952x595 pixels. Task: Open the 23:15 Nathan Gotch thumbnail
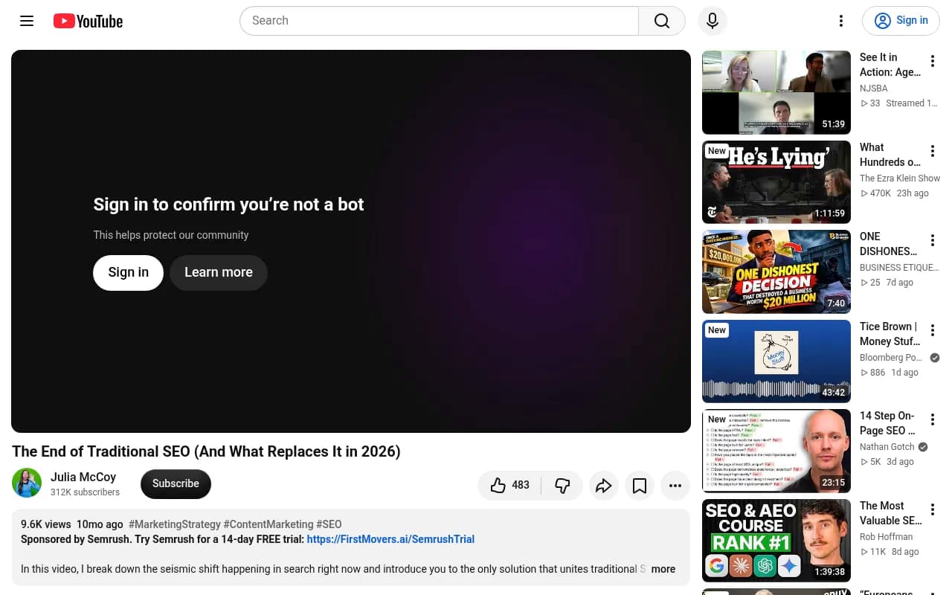coord(776,451)
